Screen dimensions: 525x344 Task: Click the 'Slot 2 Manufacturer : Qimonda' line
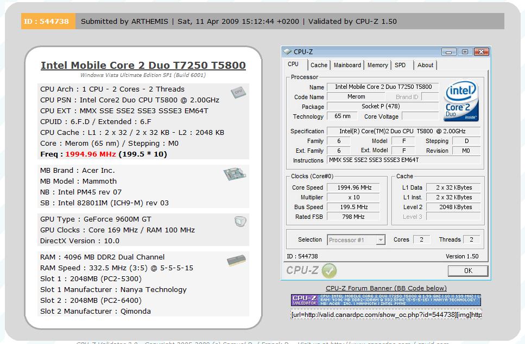pos(96,311)
